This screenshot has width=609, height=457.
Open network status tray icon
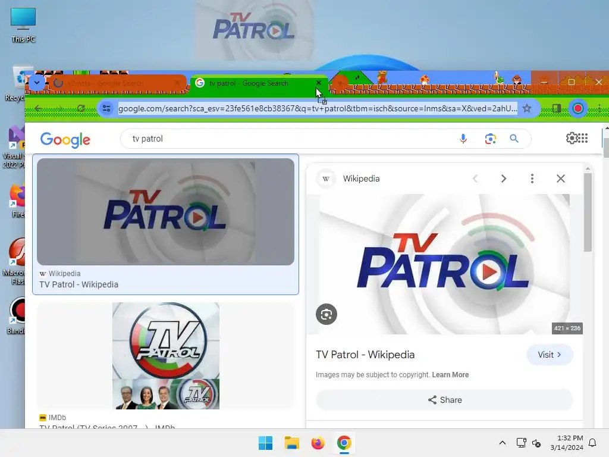click(x=521, y=443)
